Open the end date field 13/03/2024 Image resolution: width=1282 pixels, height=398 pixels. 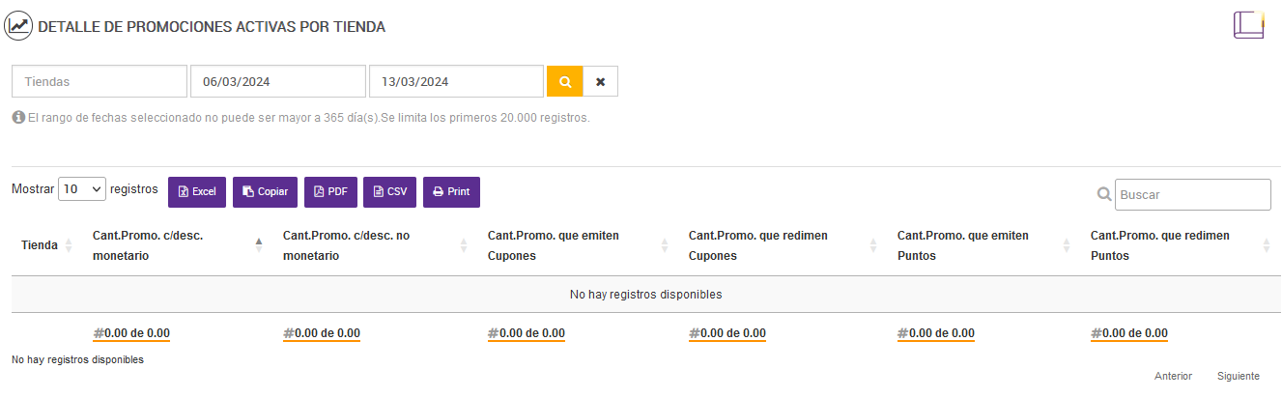pyautogui.click(x=456, y=82)
